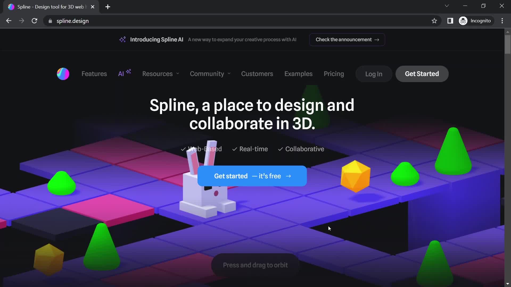Toggle the Real-time checkmark feature

point(250,149)
